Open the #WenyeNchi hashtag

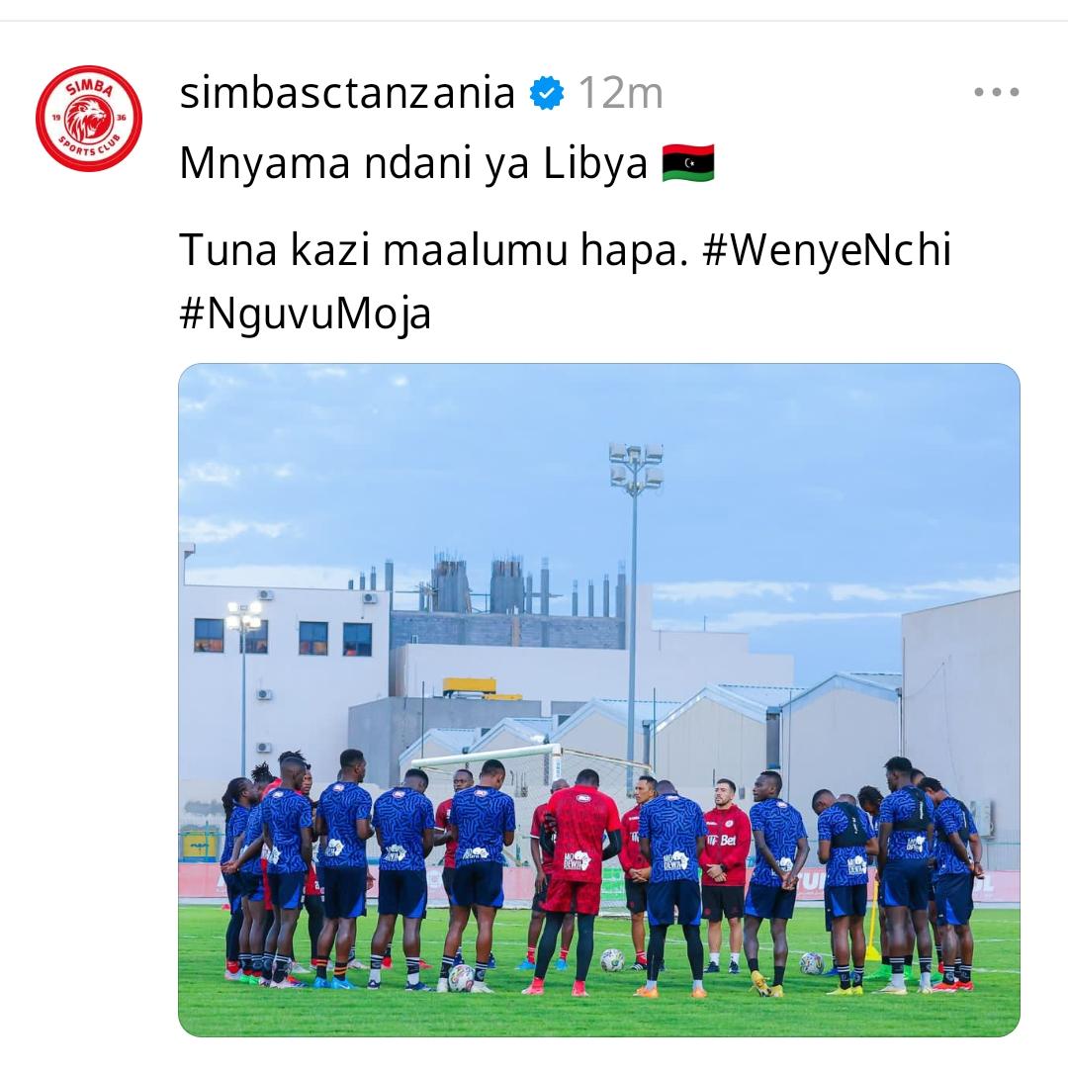click(827, 249)
